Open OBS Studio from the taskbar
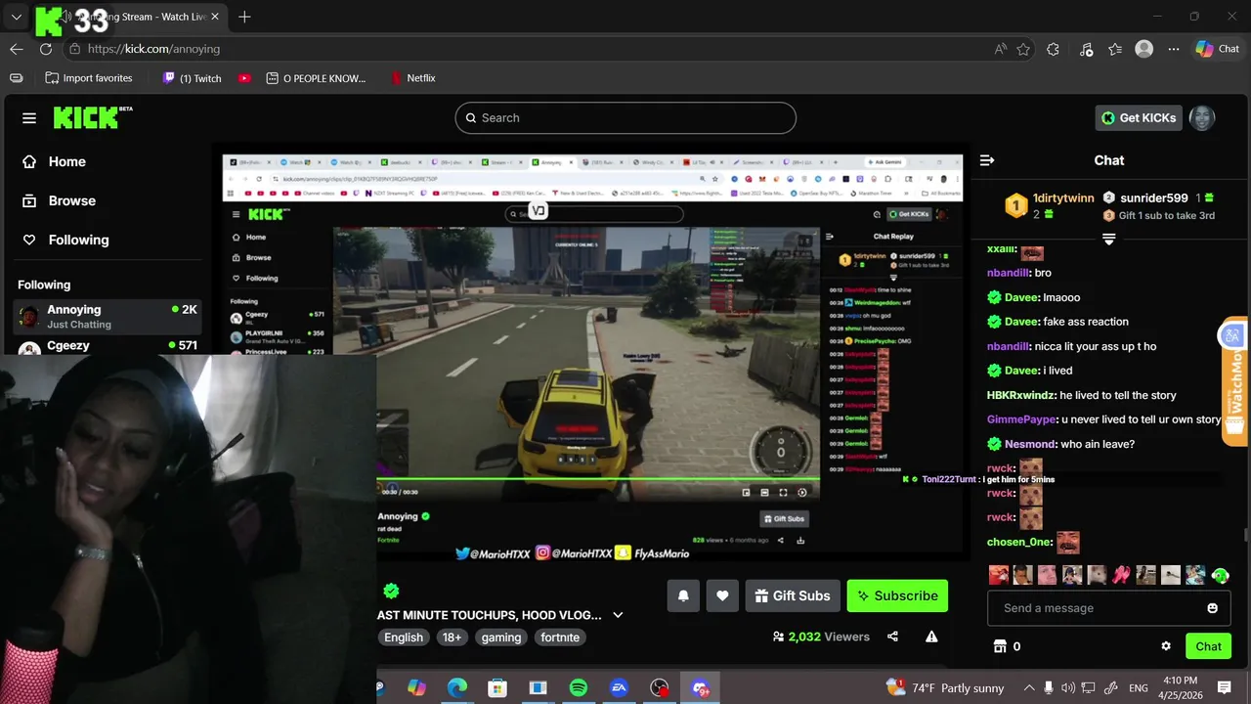Image resolution: width=1251 pixels, height=704 pixels. coord(660,688)
